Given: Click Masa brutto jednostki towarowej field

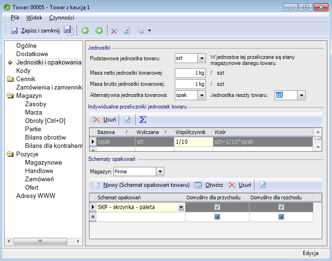Looking at the screenshot, I should click(x=191, y=84).
